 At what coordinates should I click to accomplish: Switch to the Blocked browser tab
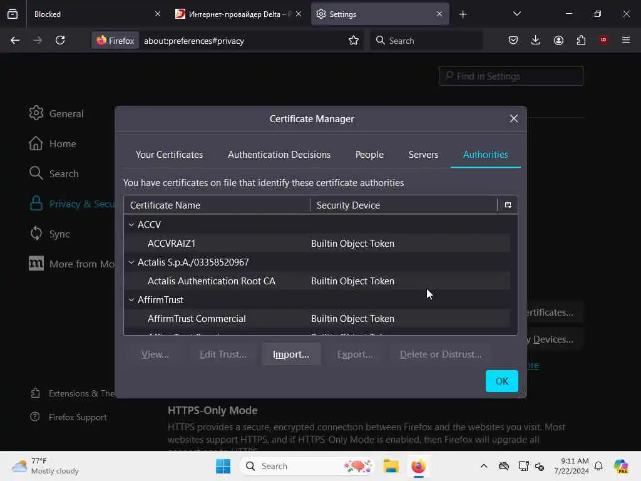[90, 14]
